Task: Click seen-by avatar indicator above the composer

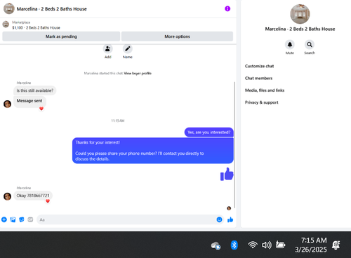Action: 229,208
